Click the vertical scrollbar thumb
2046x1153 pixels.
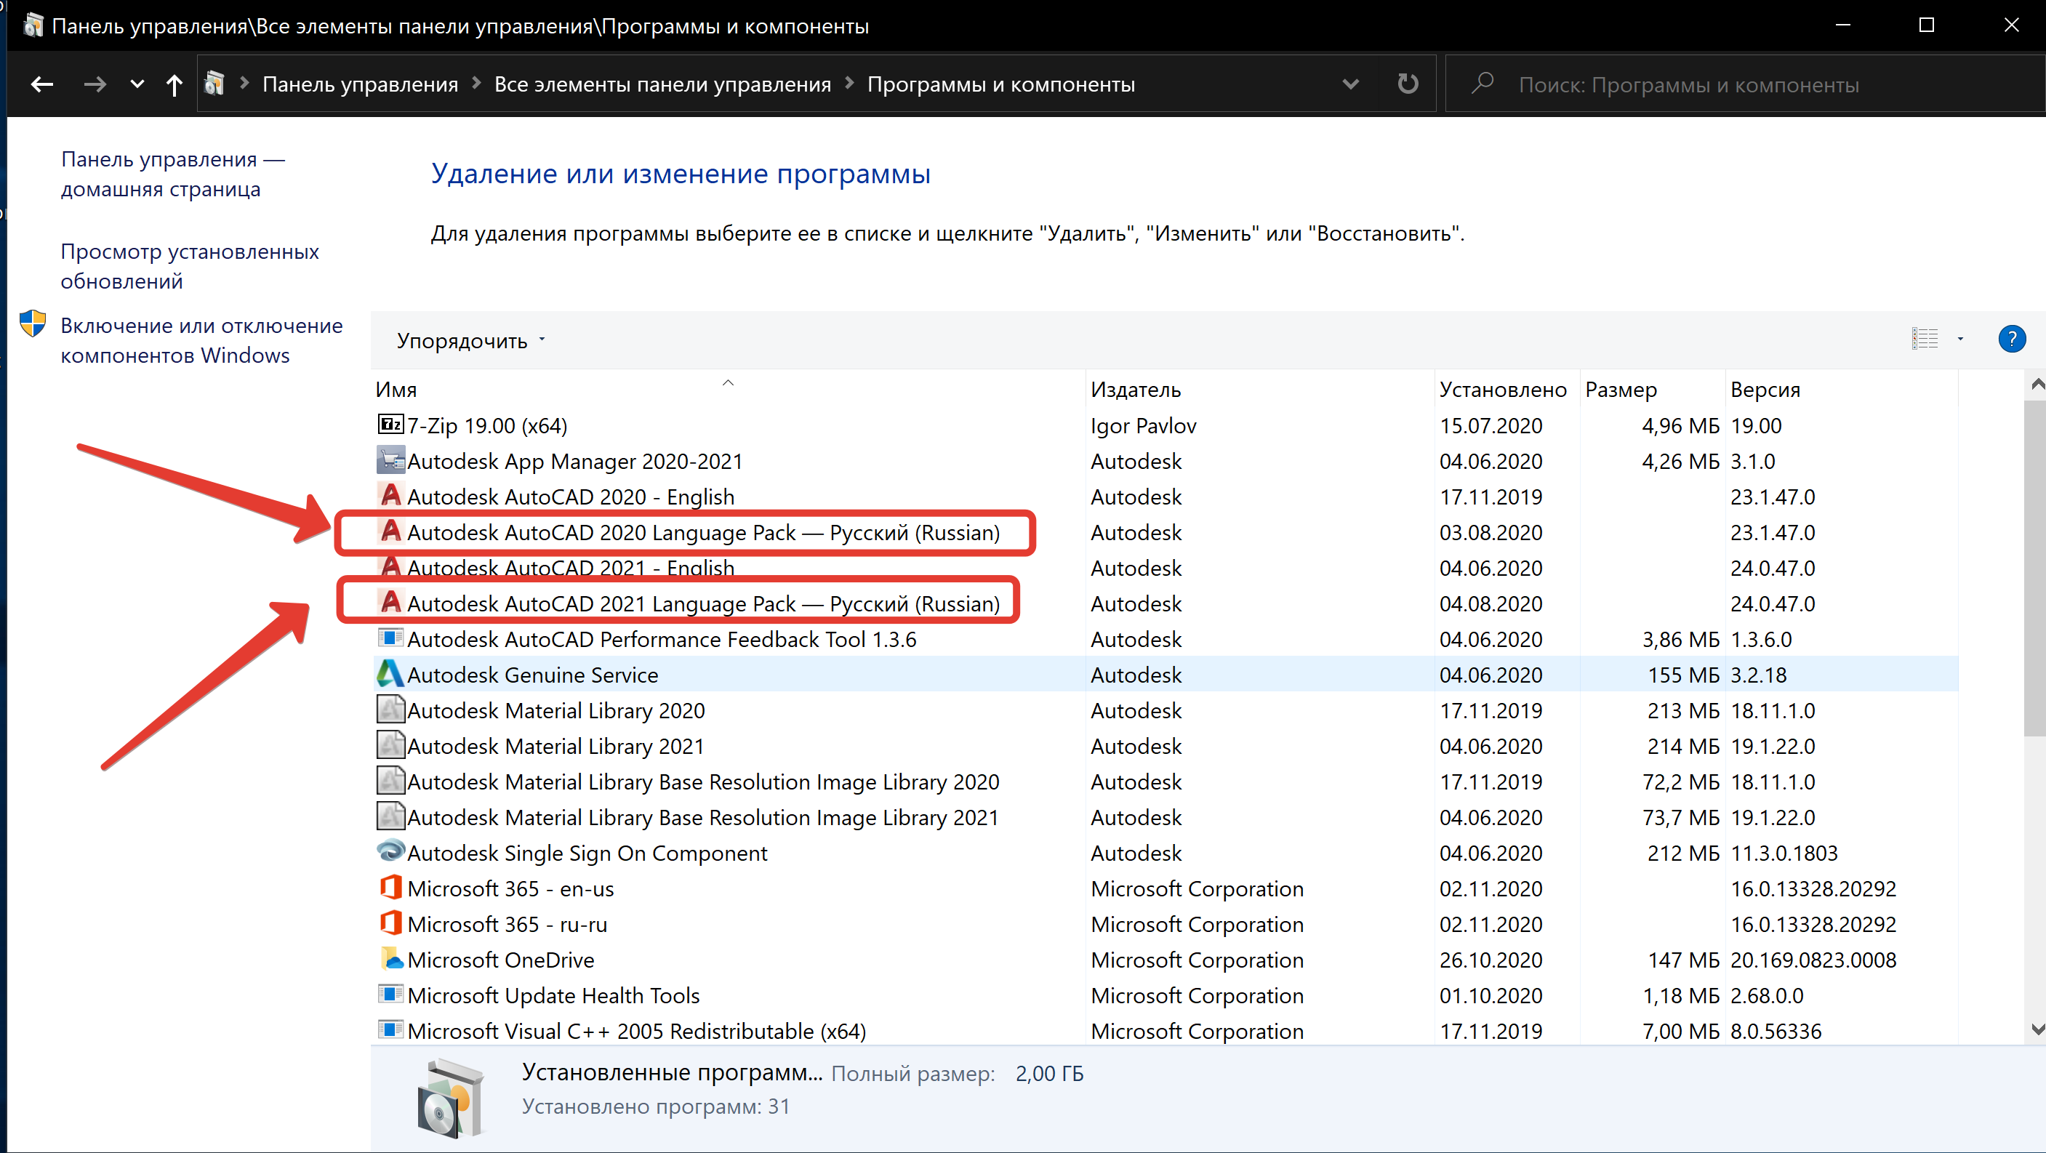(x=2036, y=568)
